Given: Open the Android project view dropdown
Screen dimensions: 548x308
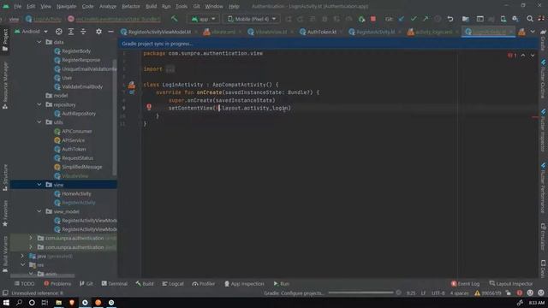Looking at the screenshot, I should point(31,32).
